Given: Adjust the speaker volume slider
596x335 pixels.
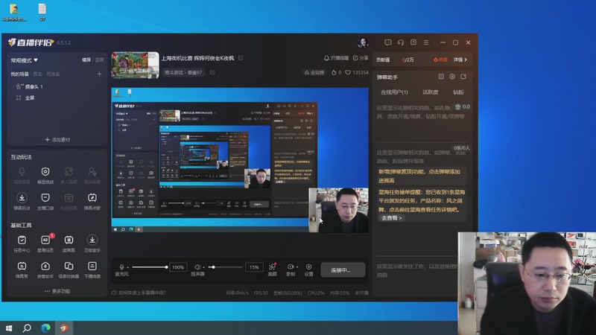Looking at the screenshot, I should (225, 267).
